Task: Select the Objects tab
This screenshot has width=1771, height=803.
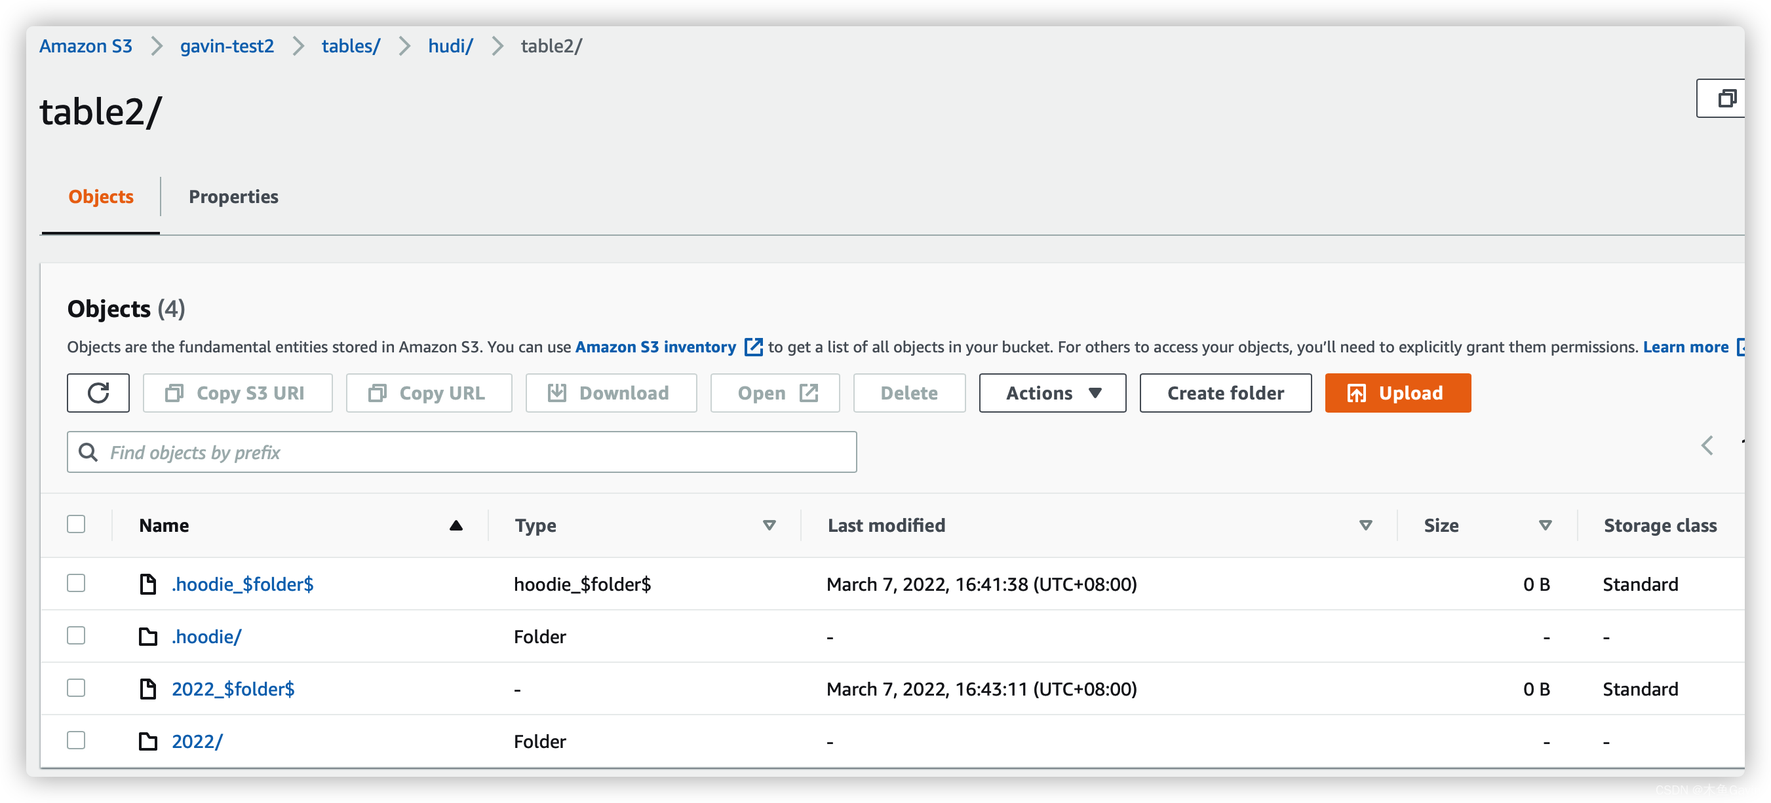Action: tap(100, 196)
